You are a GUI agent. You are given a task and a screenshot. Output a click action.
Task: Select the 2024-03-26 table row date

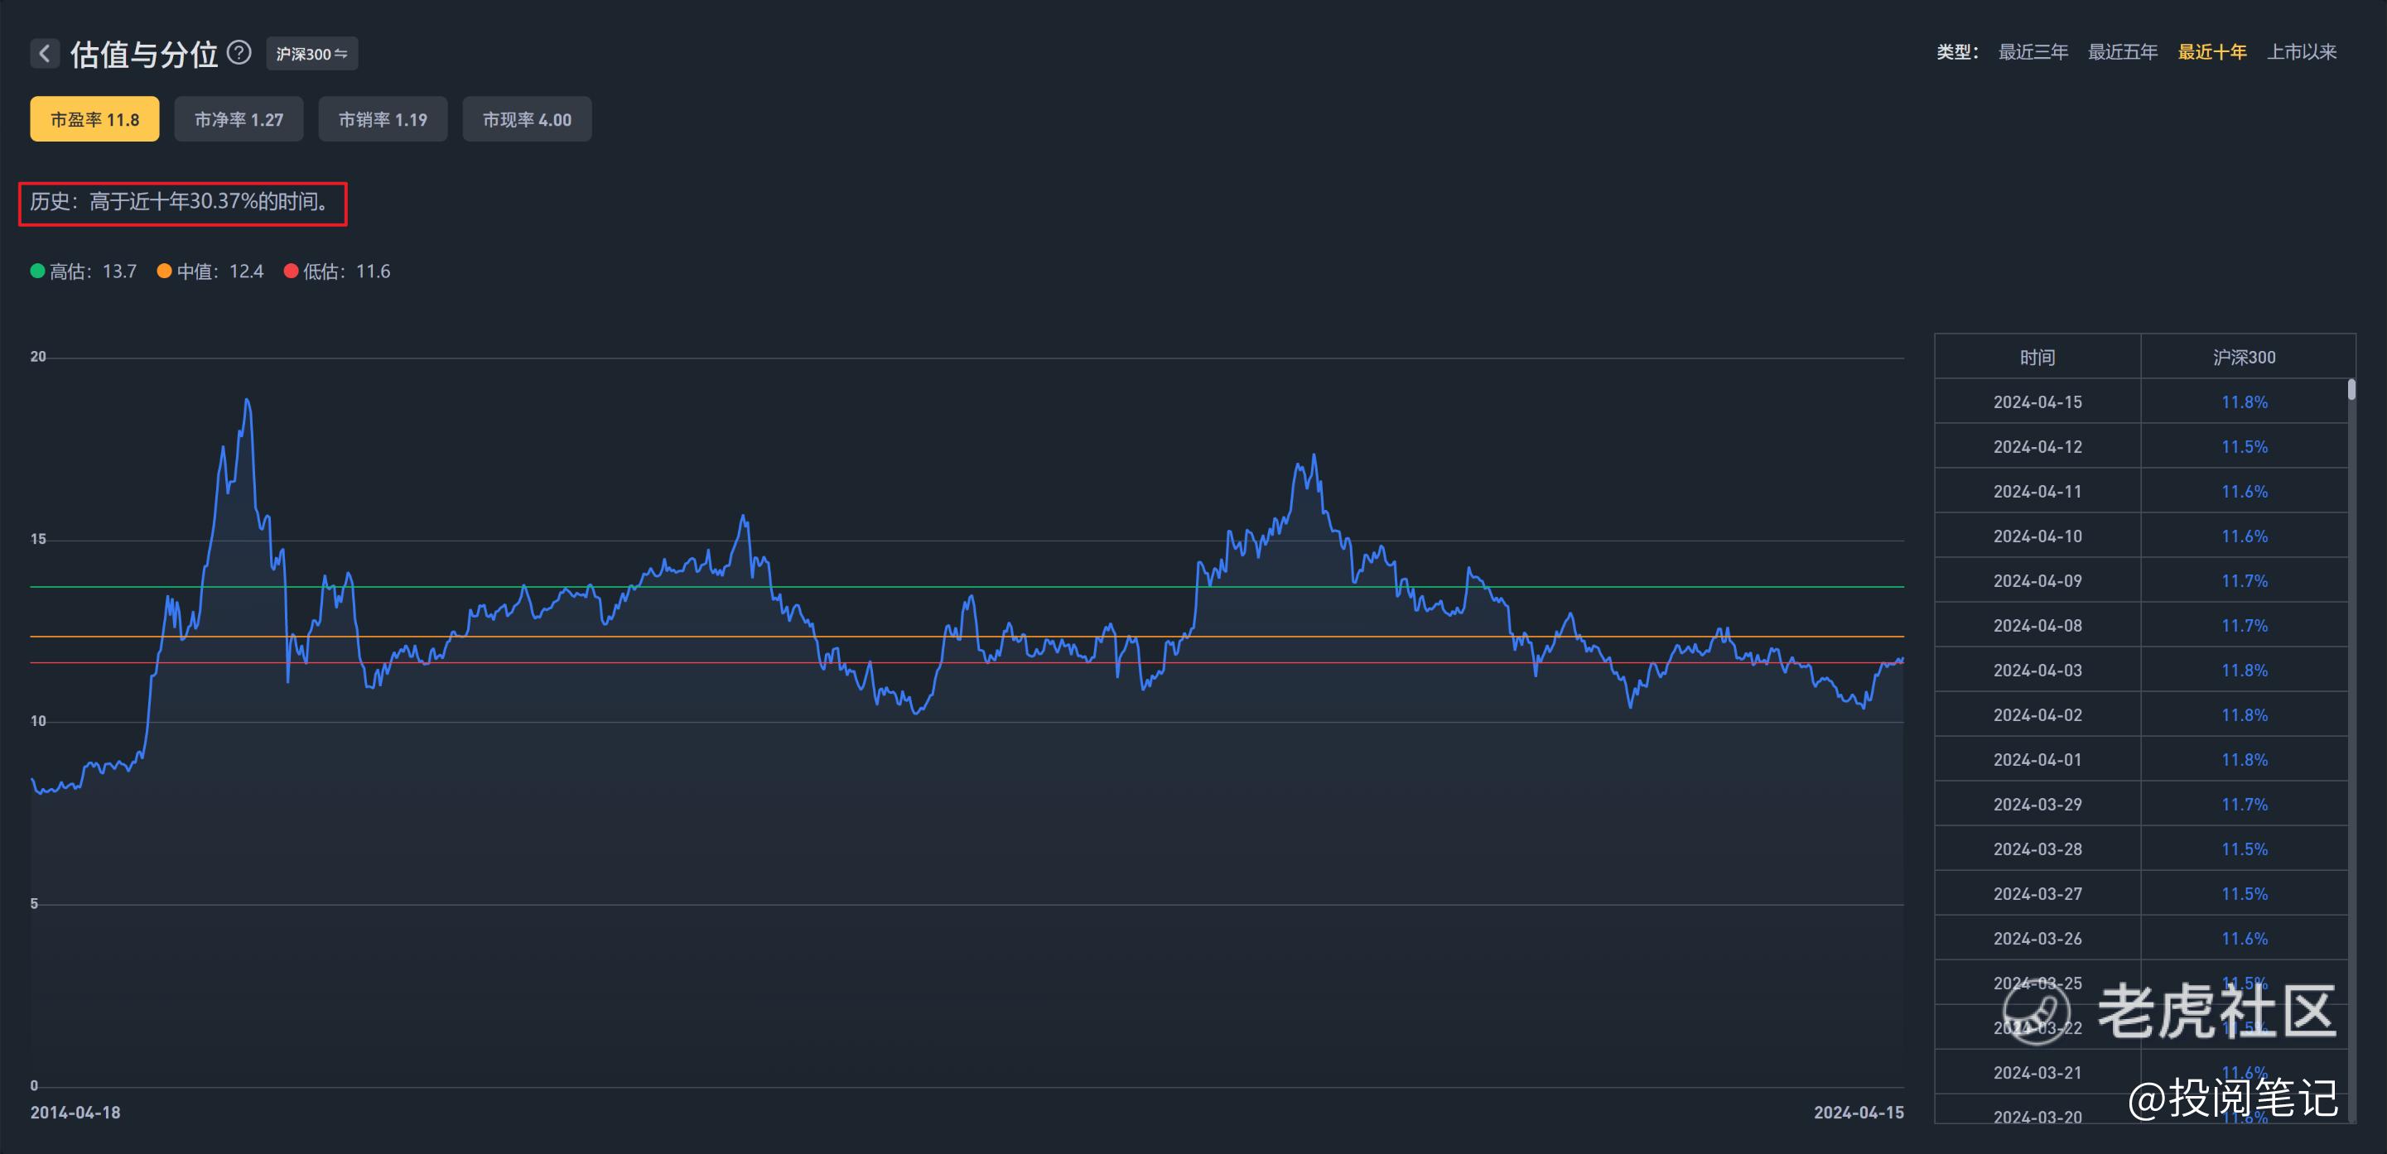pos(2037,938)
